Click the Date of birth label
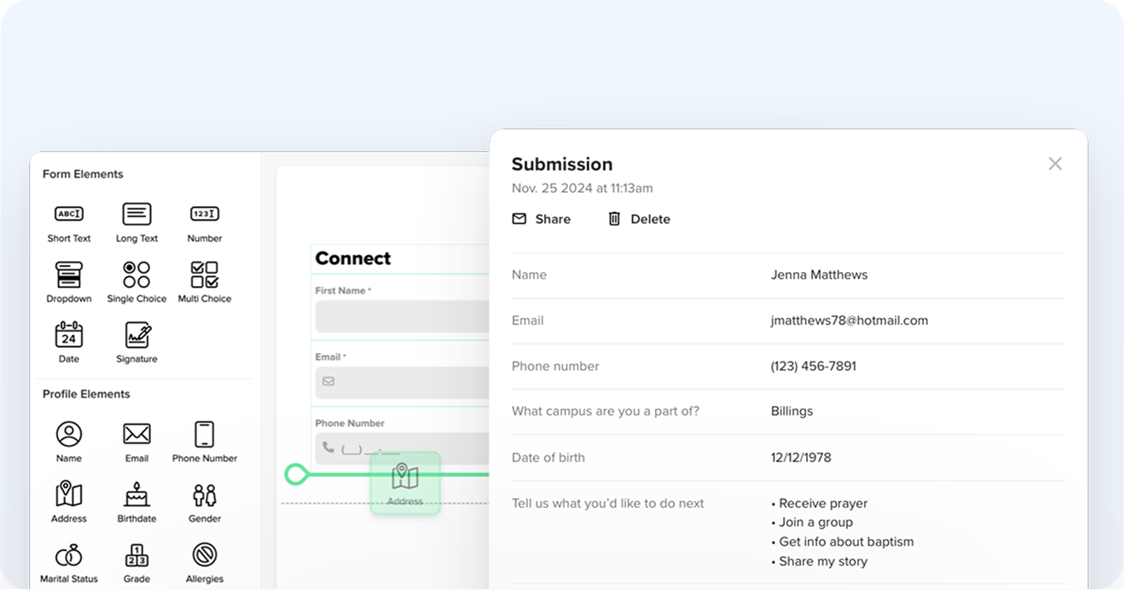1125x590 pixels. pos(548,457)
